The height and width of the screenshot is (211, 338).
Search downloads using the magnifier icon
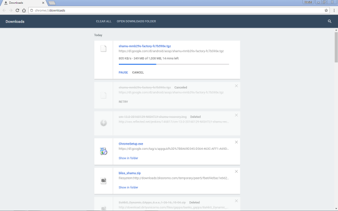330,21
